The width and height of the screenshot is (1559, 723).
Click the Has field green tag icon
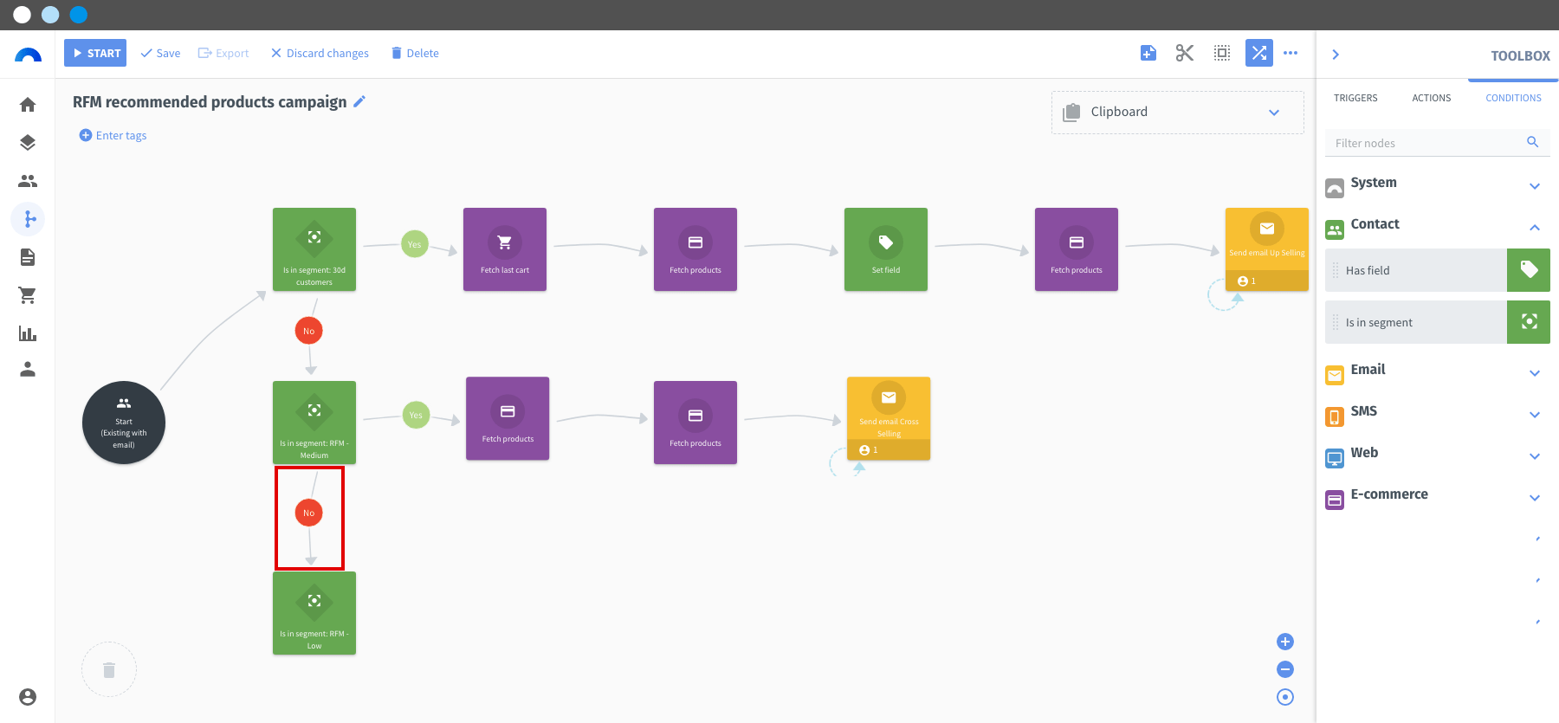click(1529, 270)
